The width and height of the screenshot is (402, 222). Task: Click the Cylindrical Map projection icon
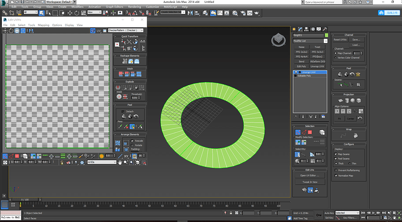tap(347, 100)
